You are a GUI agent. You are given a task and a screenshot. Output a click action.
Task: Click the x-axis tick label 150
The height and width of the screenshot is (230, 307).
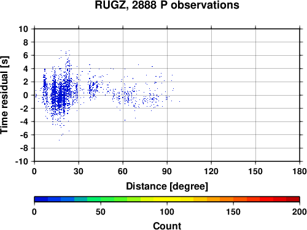(255, 171)
